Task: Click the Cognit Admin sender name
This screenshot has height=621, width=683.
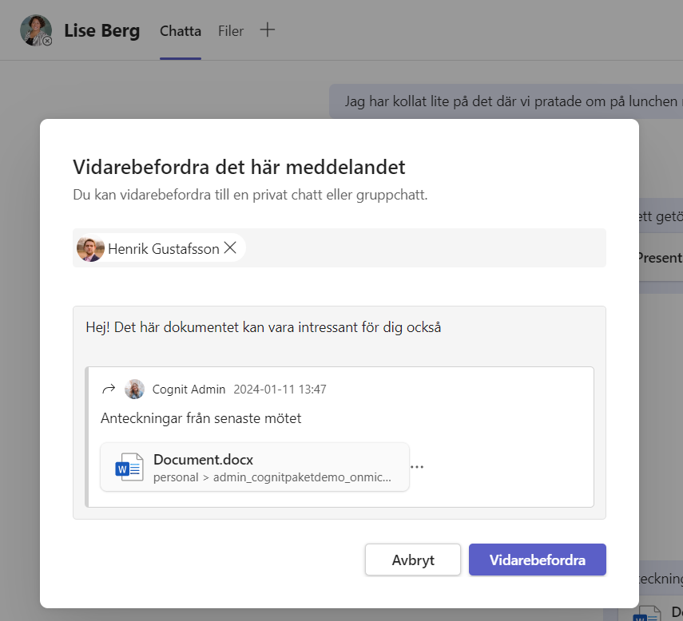Action: 189,390
